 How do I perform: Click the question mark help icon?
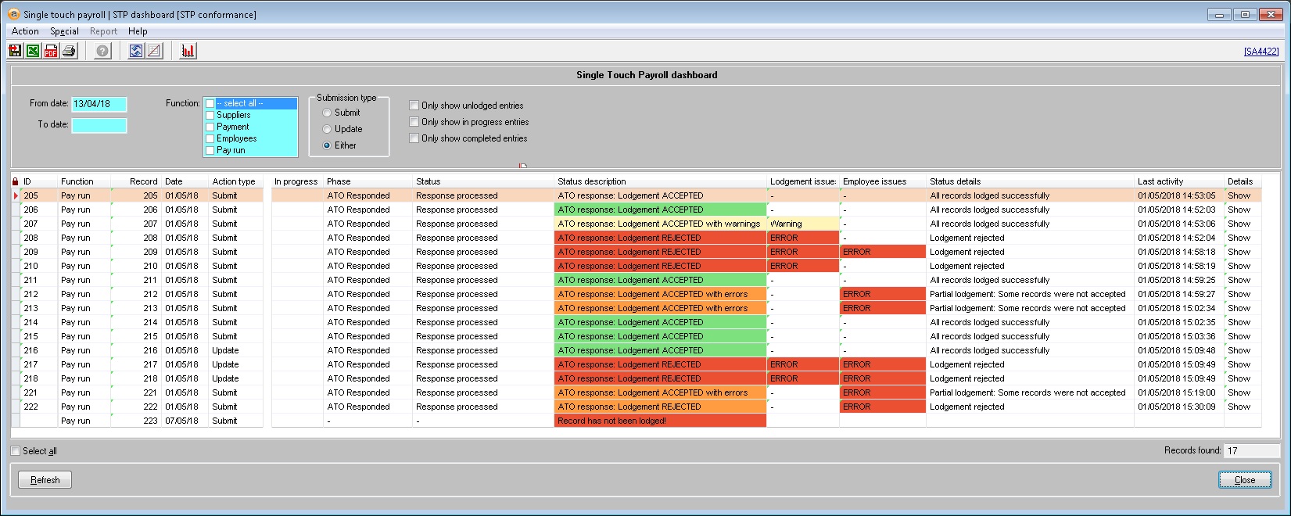pyautogui.click(x=102, y=51)
